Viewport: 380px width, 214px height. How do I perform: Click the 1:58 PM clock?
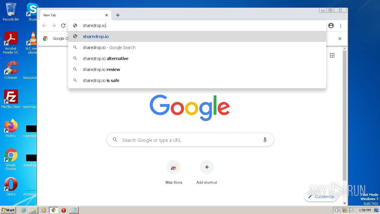[365, 210]
